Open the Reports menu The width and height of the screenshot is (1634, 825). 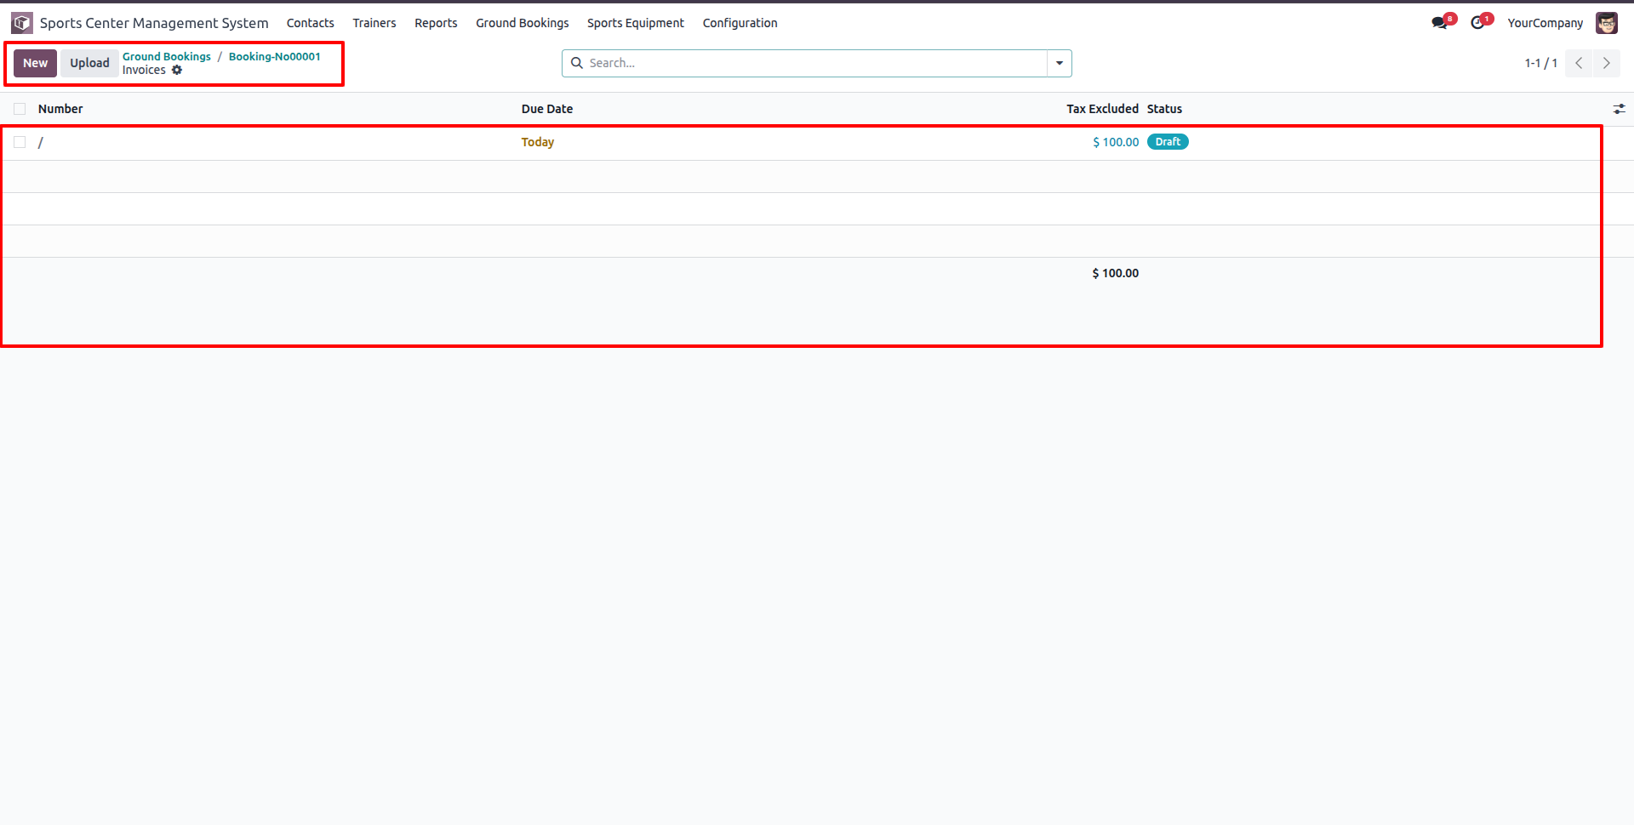[x=436, y=23]
